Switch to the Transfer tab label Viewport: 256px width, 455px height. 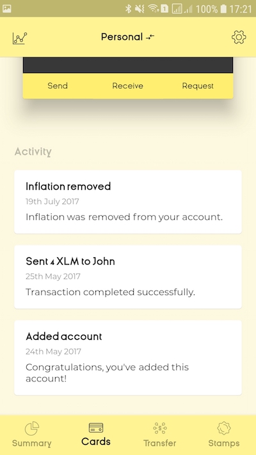click(x=160, y=443)
